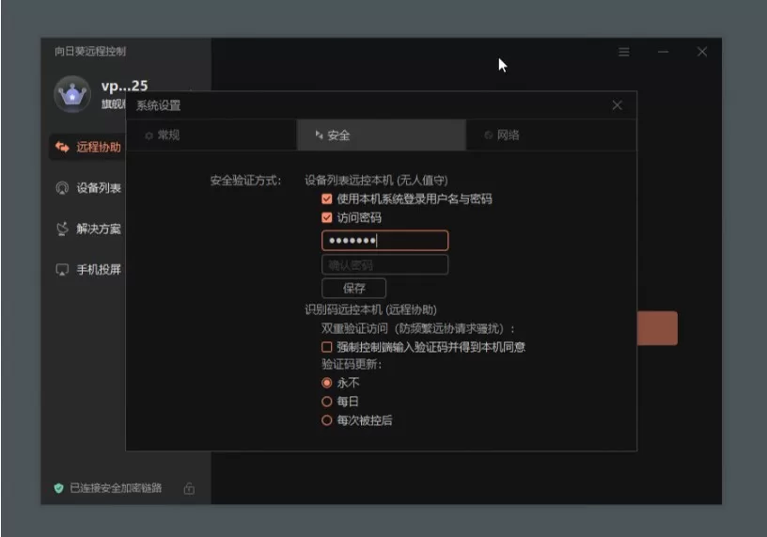Viewport: 767px width, 537px height.
Task: Click the 已连接安全加密链路 status text
Action: (116, 488)
